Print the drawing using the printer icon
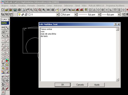Screen dimensions: 128x95 [19, 10]
